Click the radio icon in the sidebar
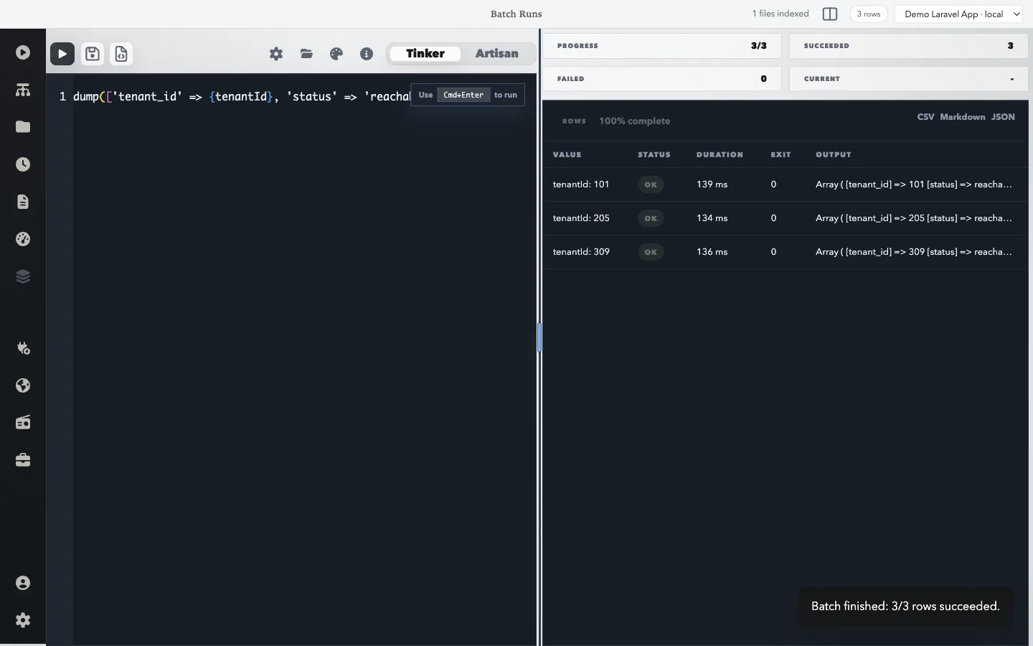The height and width of the screenshot is (646, 1033). [23, 423]
